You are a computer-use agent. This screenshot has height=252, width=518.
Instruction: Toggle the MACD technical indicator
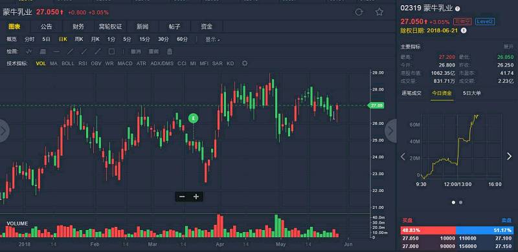125,63
